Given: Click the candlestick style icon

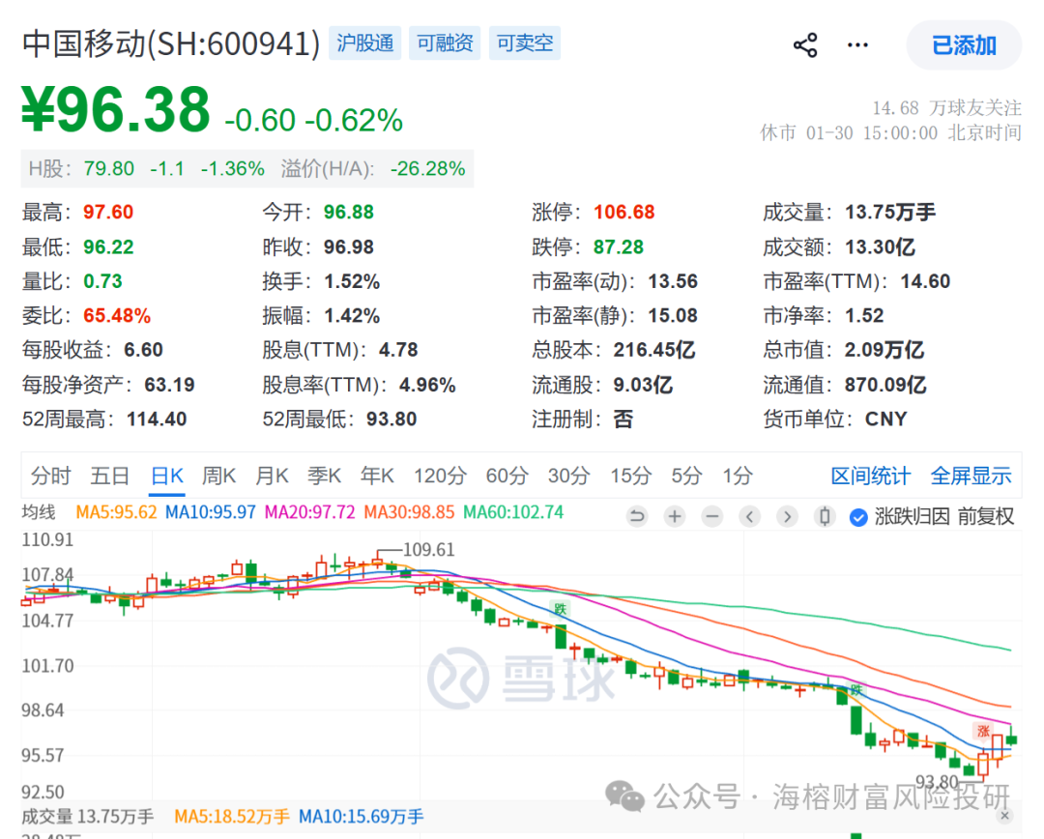Looking at the screenshot, I should [825, 516].
